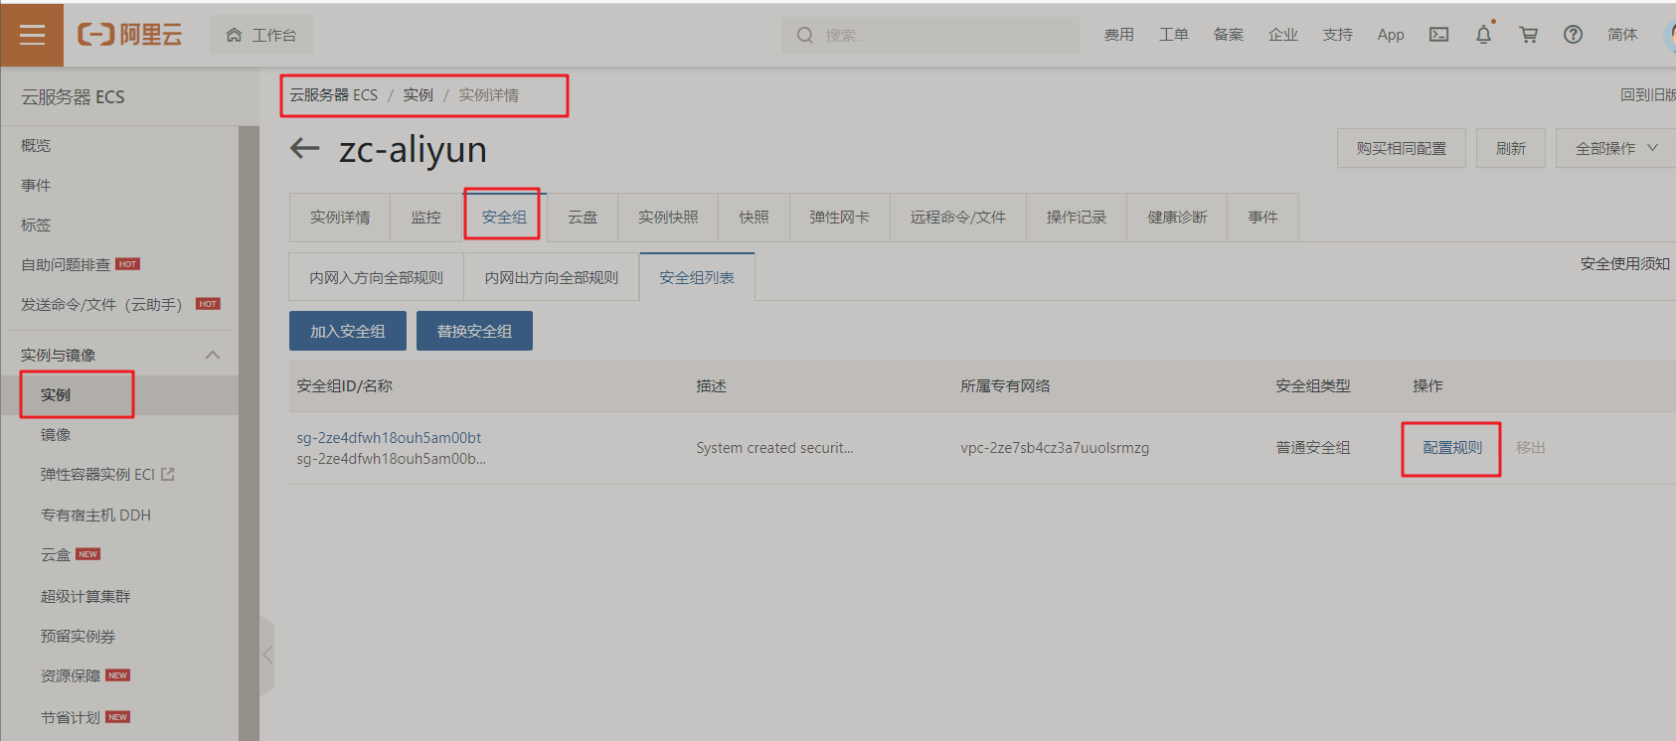Collapse the 实例与镜像 section
This screenshot has height=741, width=1676.
click(212, 355)
